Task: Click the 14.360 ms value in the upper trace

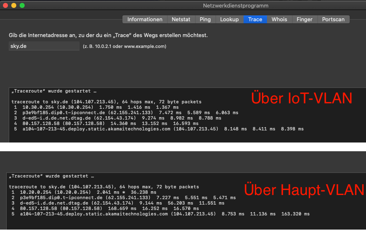Action: pyautogui.click(x=123, y=124)
